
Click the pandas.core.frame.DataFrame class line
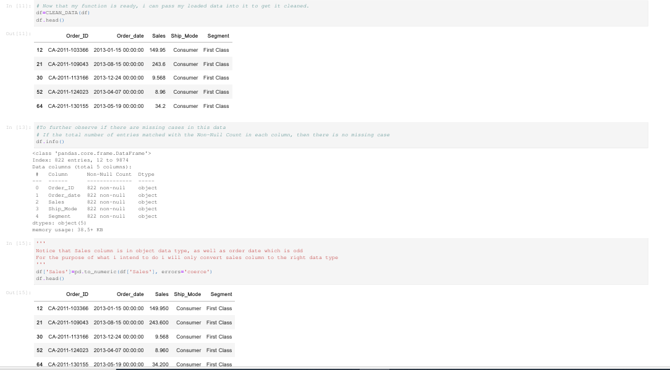point(92,154)
